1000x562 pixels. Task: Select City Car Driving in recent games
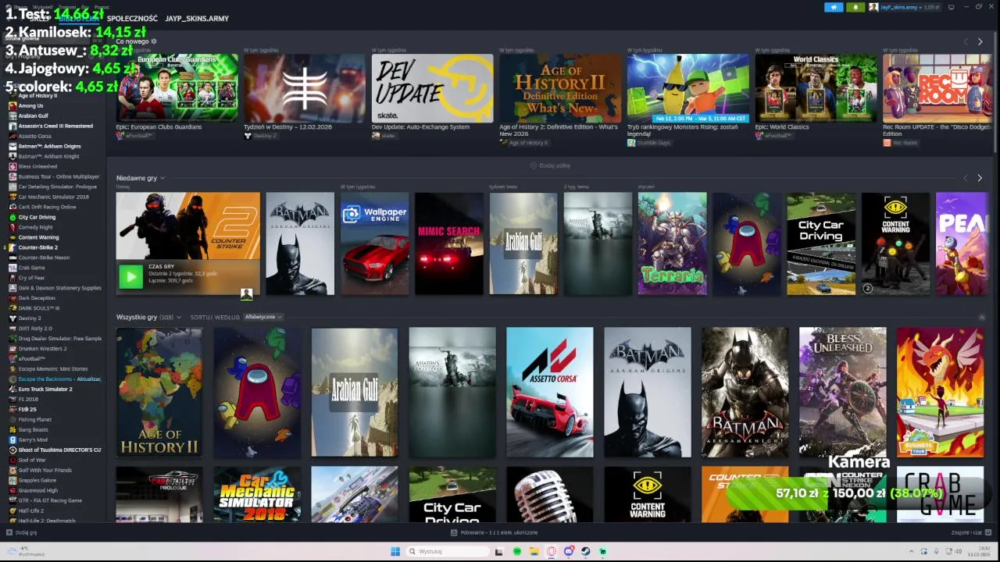point(821,244)
